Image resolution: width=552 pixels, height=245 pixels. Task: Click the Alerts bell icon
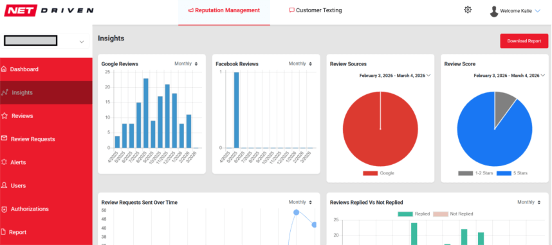tap(5, 162)
